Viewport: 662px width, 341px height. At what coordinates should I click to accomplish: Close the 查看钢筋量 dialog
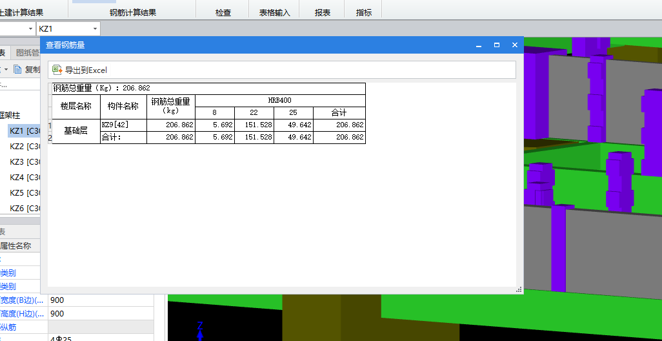515,45
